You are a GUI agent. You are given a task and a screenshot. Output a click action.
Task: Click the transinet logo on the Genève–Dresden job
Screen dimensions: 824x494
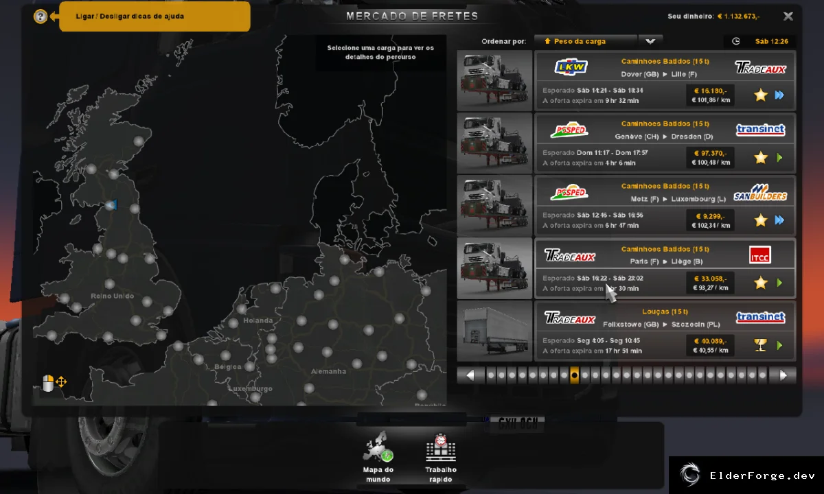click(x=760, y=130)
